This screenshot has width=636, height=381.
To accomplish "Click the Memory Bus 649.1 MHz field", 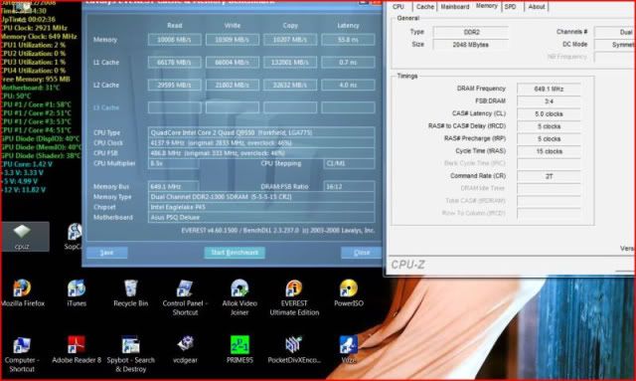I will (x=174, y=187).
